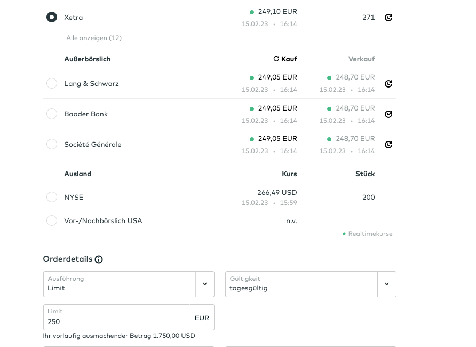The height and width of the screenshot is (347, 476).
Task: Click the refresh icon beside Kauf header
Action: click(x=276, y=59)
